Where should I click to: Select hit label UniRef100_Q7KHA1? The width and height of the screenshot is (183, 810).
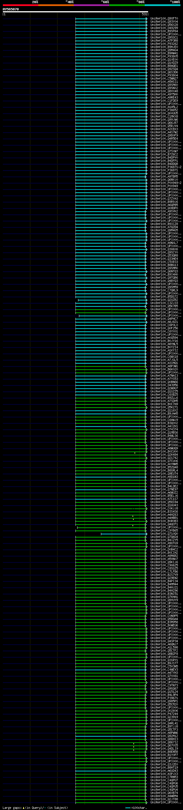[x=164, y=597]
